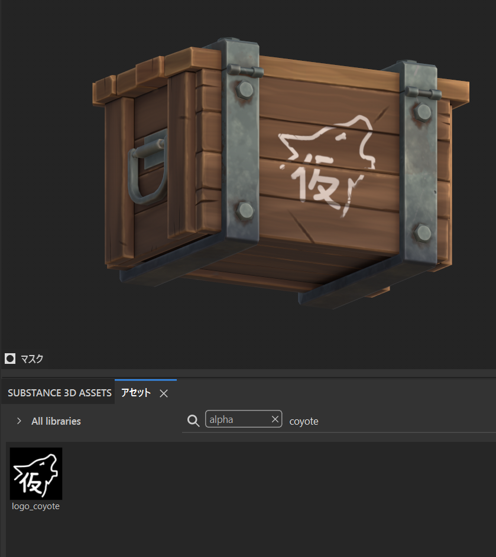Expand the All libraries chevron

(19, 421)
